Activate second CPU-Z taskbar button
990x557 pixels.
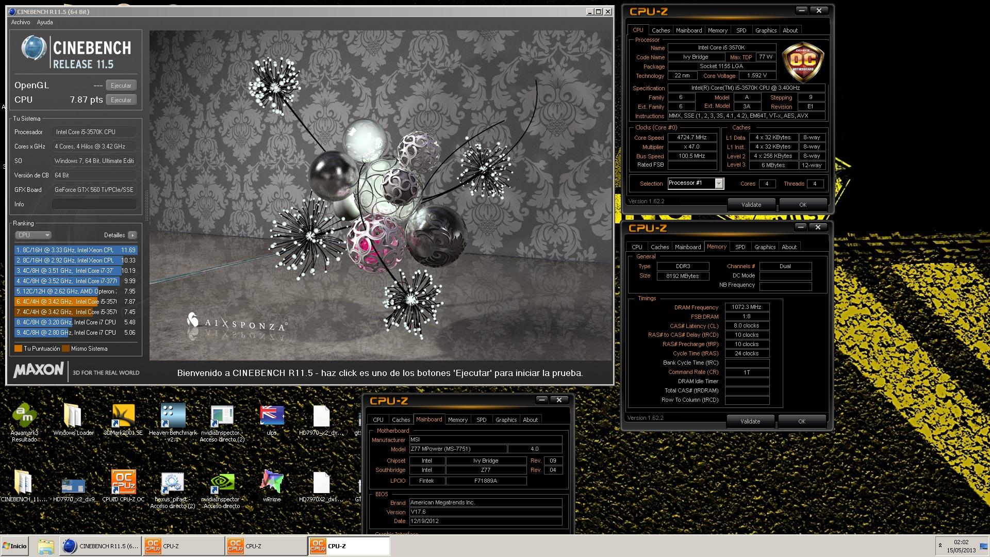266,546
